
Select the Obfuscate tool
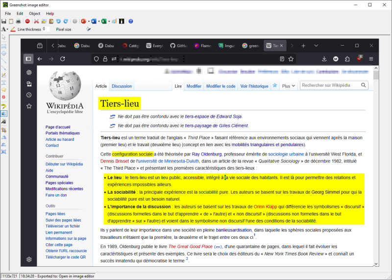point(4,114)
